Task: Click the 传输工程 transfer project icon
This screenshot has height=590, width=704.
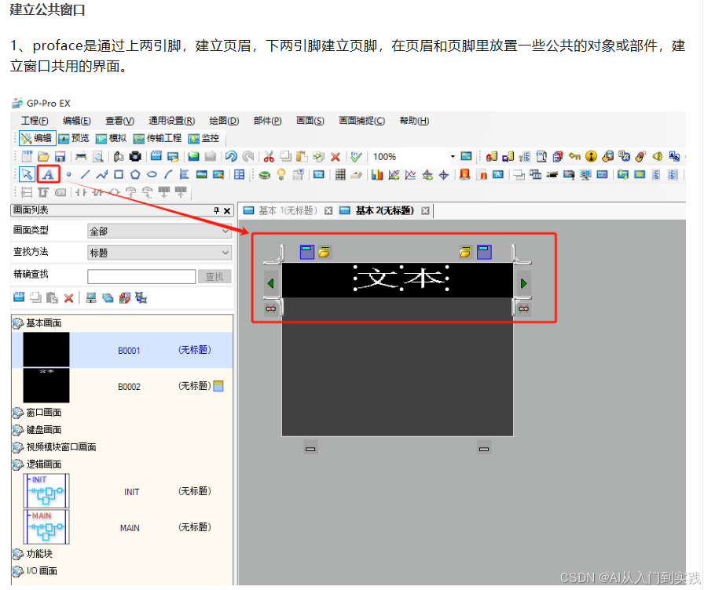Action: tap(161, 137)
